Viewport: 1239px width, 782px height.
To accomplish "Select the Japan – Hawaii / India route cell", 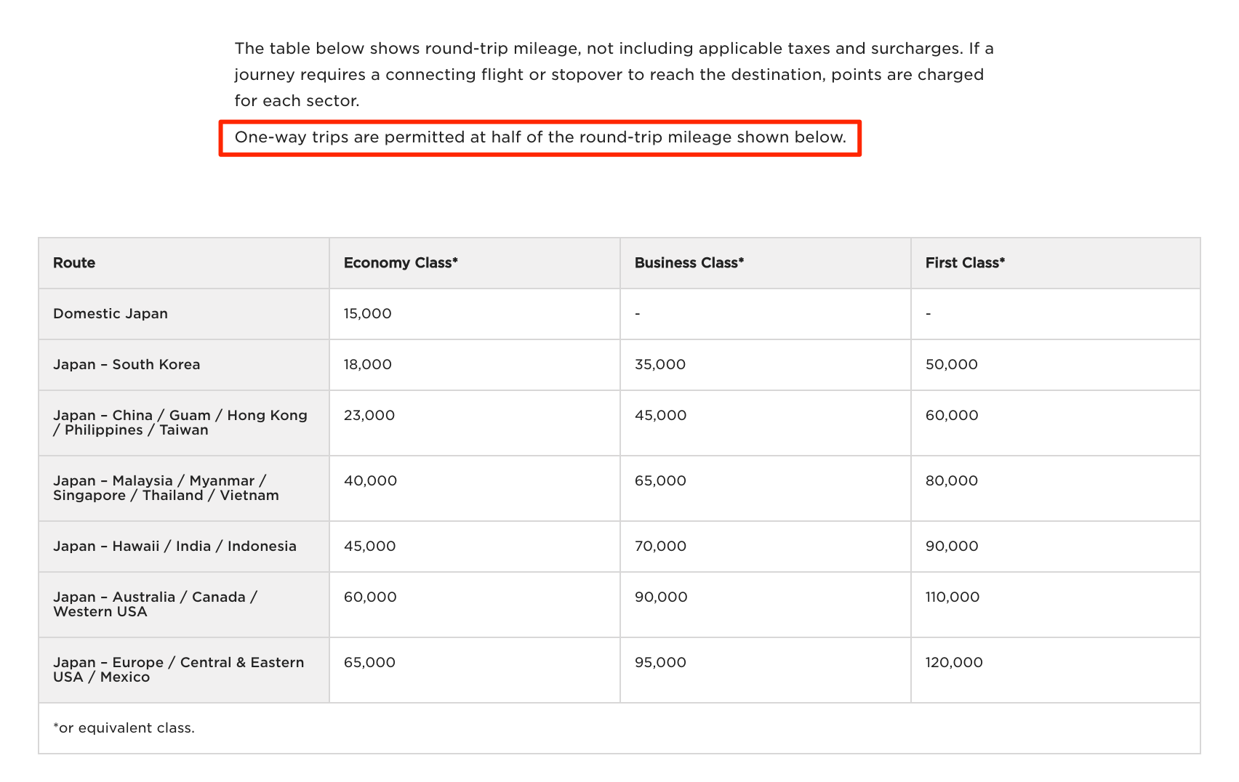I will point(175,547).
